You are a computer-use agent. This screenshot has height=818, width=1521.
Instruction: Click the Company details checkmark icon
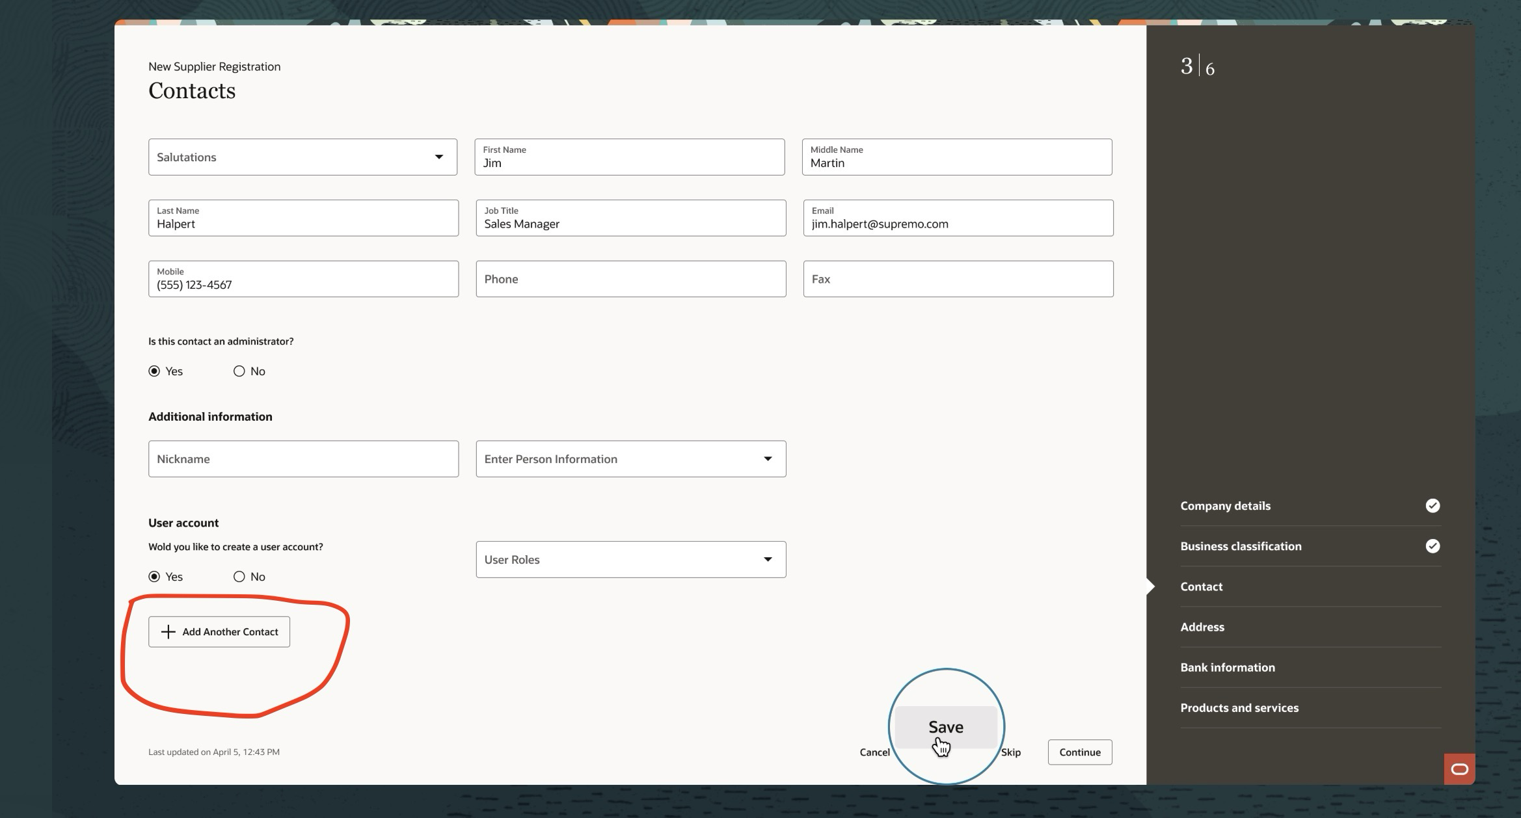[1432, 506]
